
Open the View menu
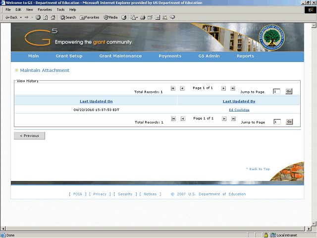(29, 9)
